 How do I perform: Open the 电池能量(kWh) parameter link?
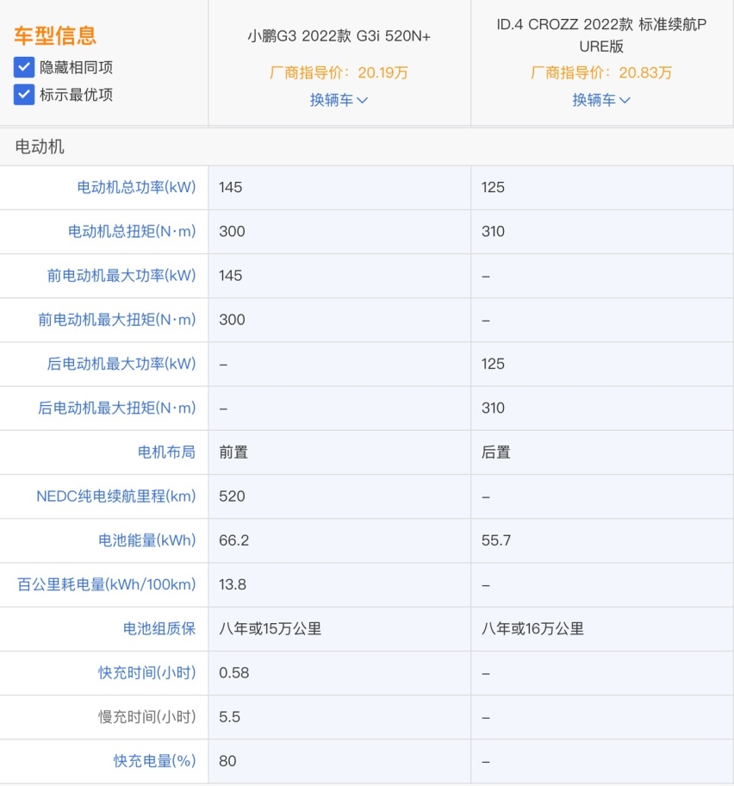[x=146, y=540]
